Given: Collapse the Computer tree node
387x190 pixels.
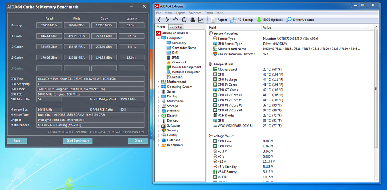Looking at the screenshot, I should pos(159,38).
